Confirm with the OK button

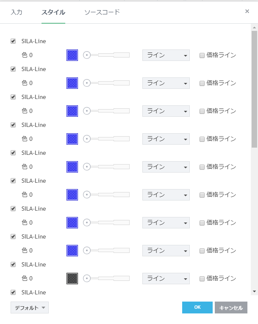197,308
